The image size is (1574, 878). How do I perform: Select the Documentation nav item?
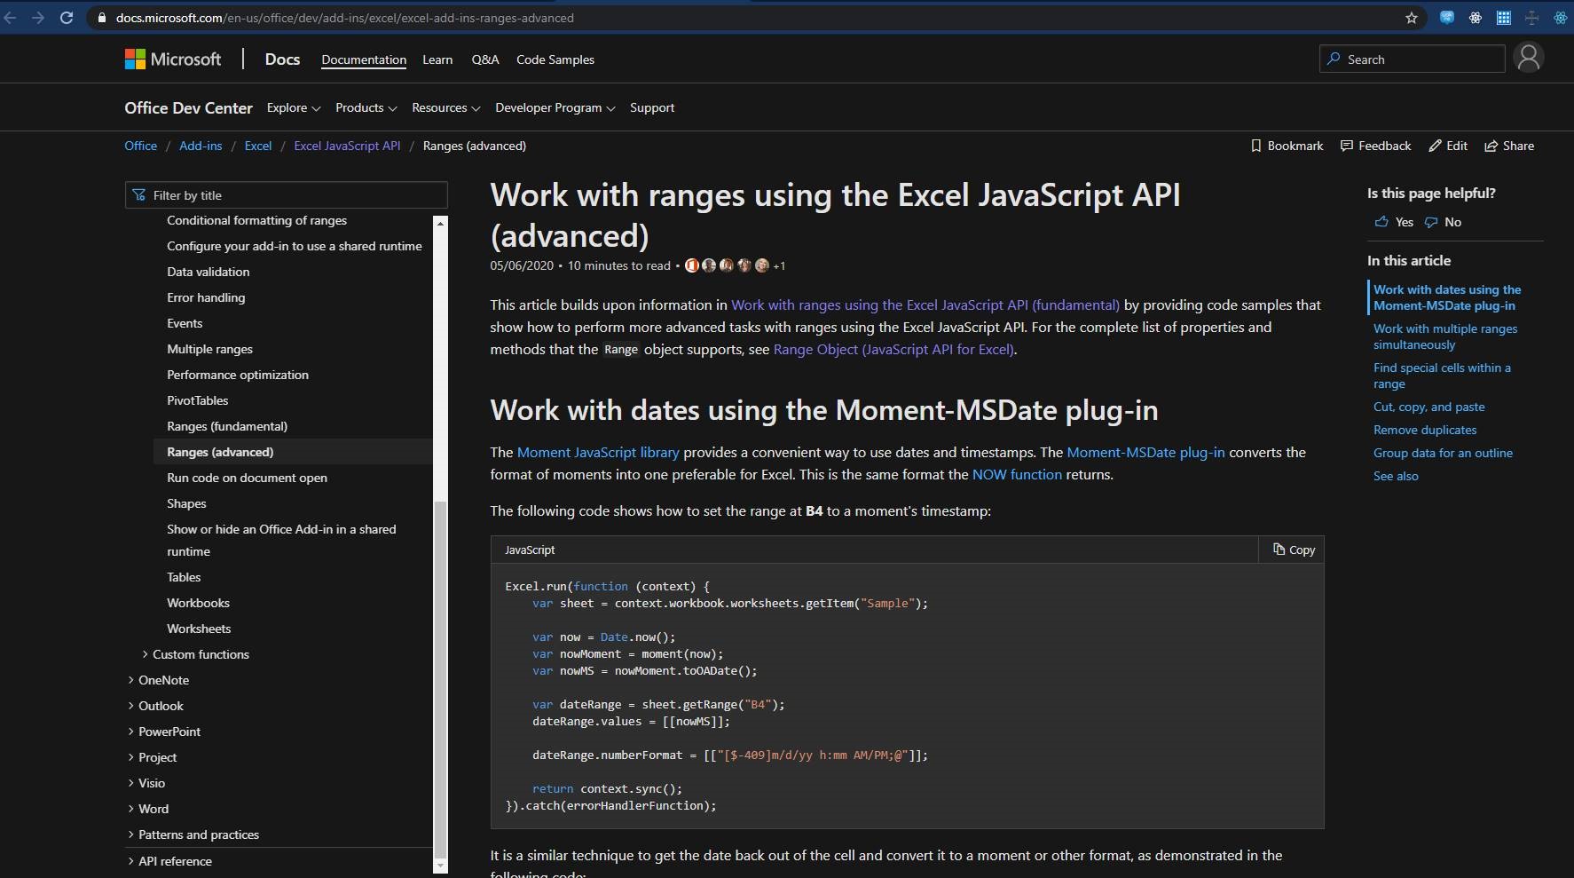tap(364, 59)
